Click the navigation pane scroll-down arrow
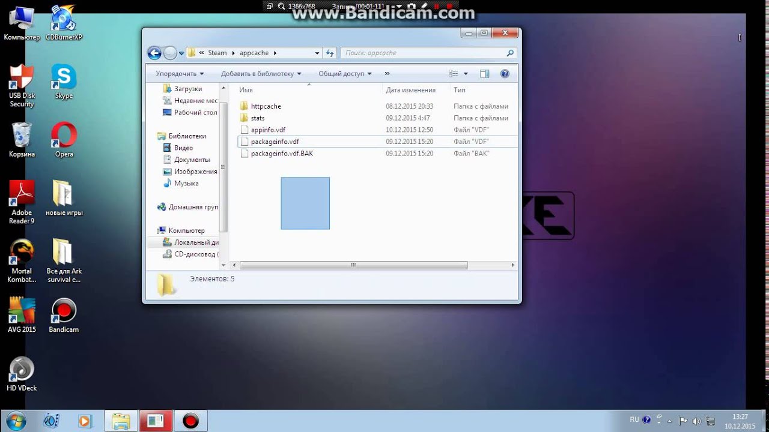The image size is (769, 432). [223, 265]
